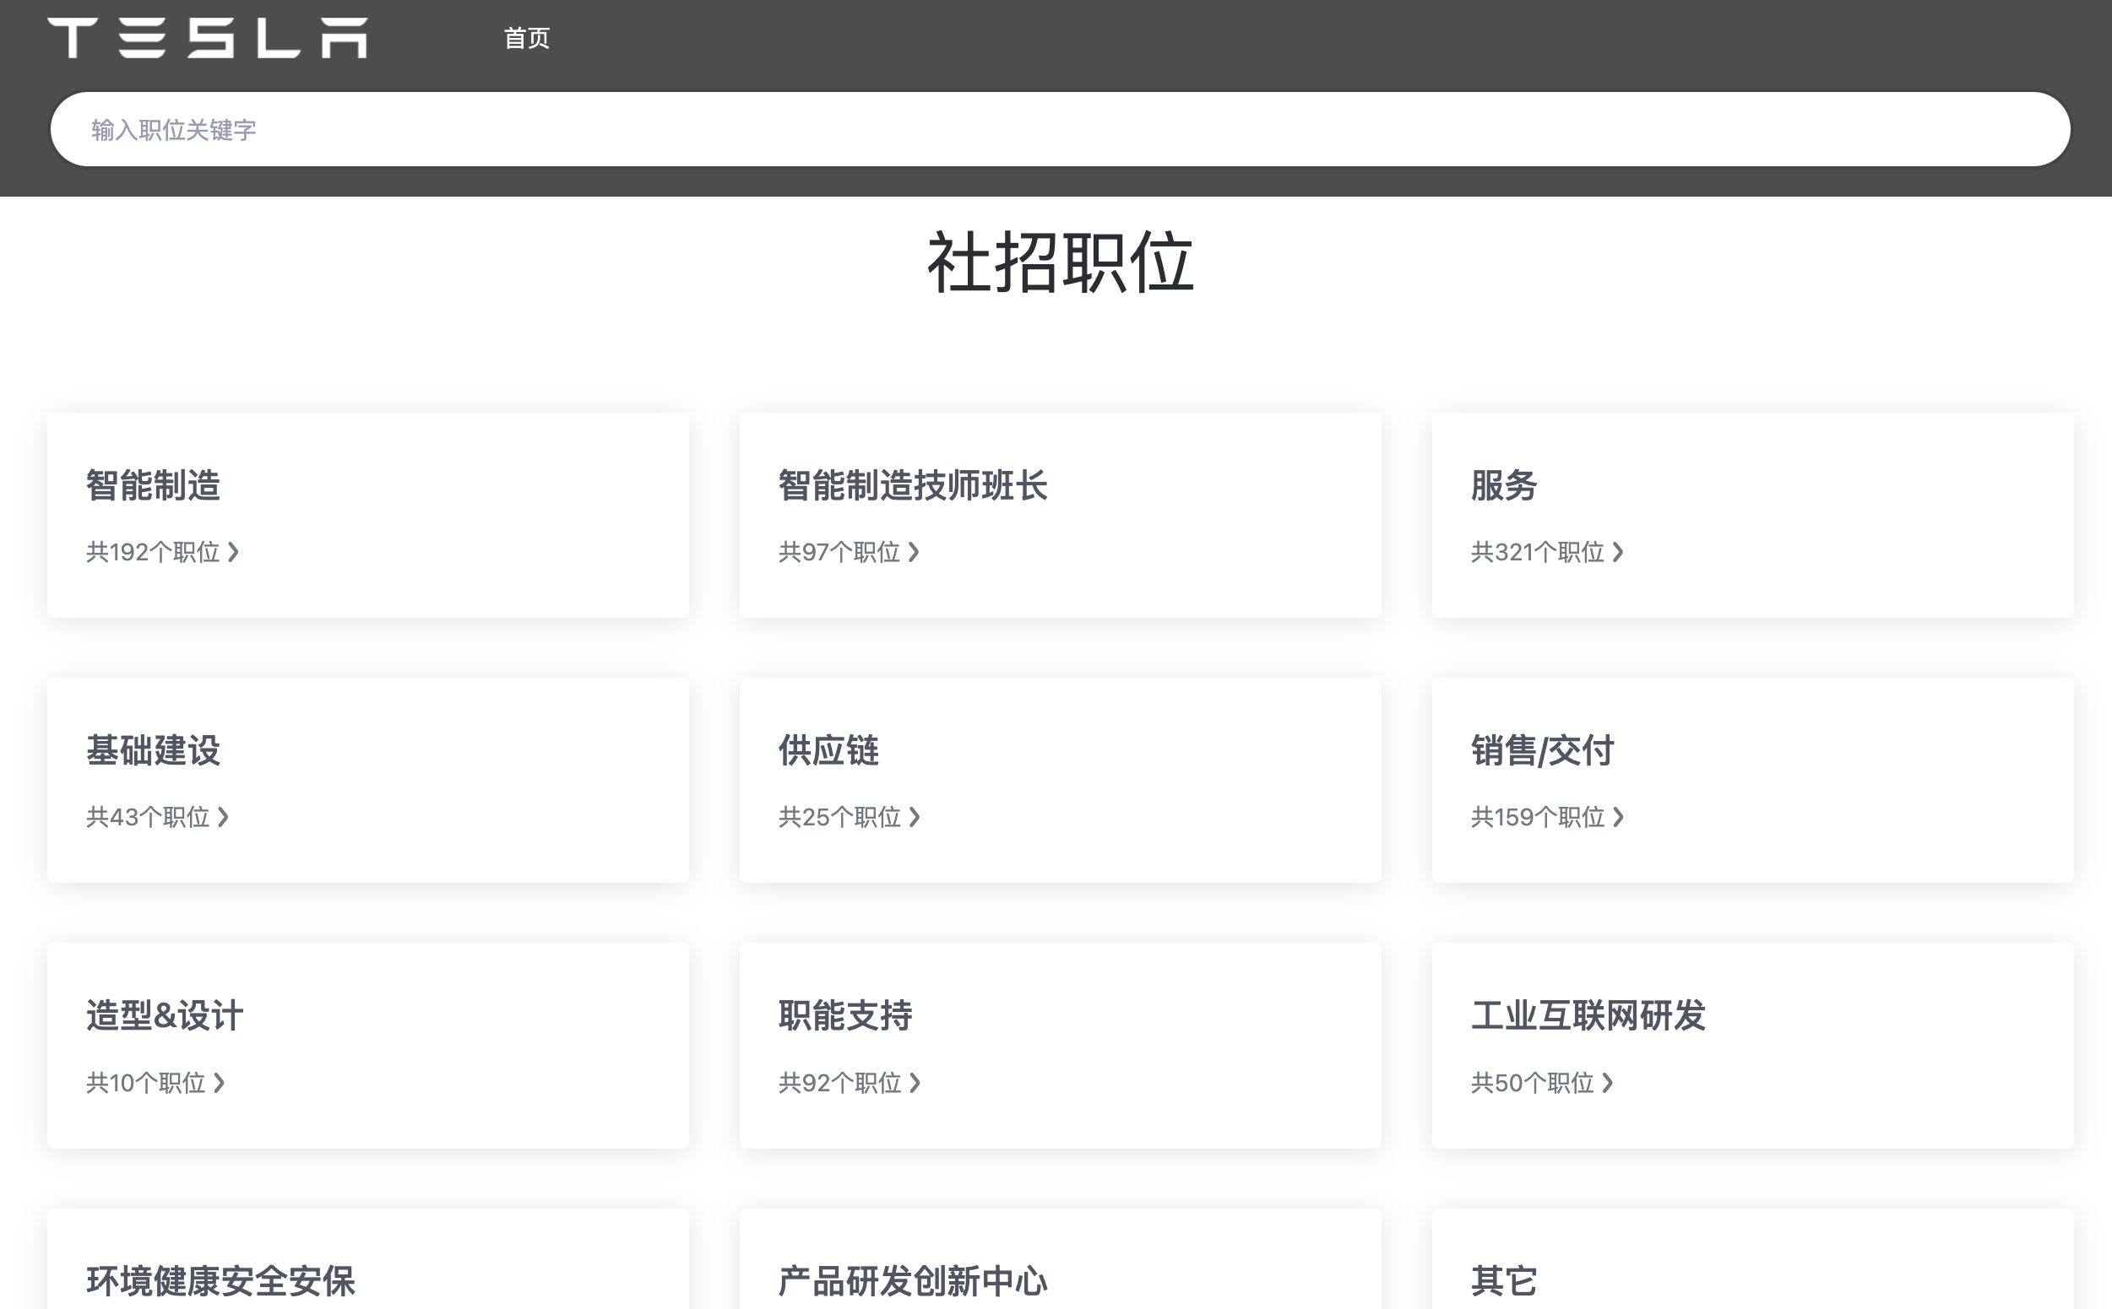Image resolution: width=2112 pixels, height=1309 pixels.
Task: Click chevron next to 共92个职位
Action: (915, 1083)
